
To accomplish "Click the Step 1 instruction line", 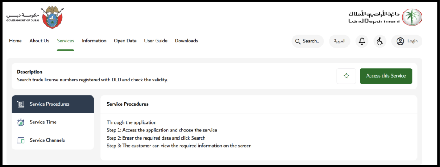I will [162, 130].
